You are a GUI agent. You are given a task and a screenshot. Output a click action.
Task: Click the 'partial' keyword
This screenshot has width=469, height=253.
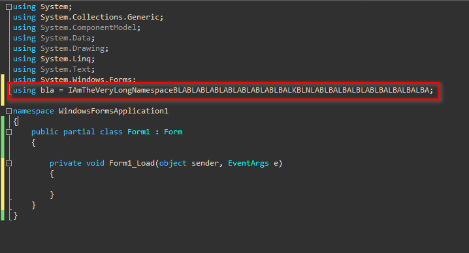[79, 132]
